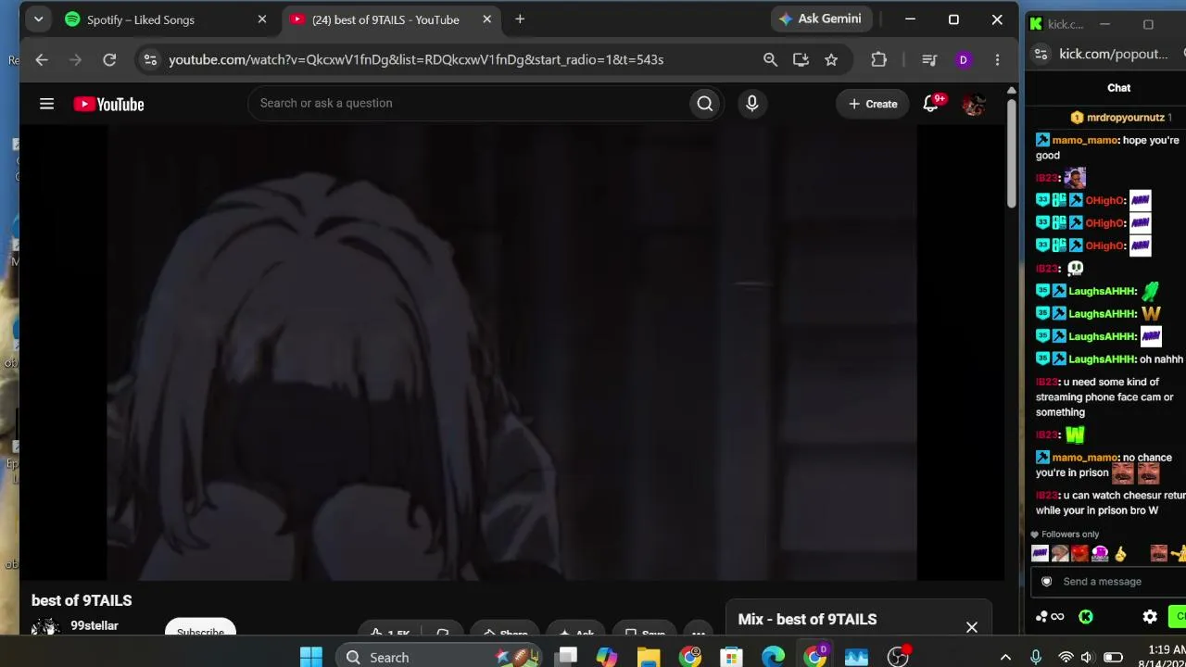Start voice search with the microphone icon
Image resolution: width=1186 pixels, height=667 pixels.
pos(751,104)
